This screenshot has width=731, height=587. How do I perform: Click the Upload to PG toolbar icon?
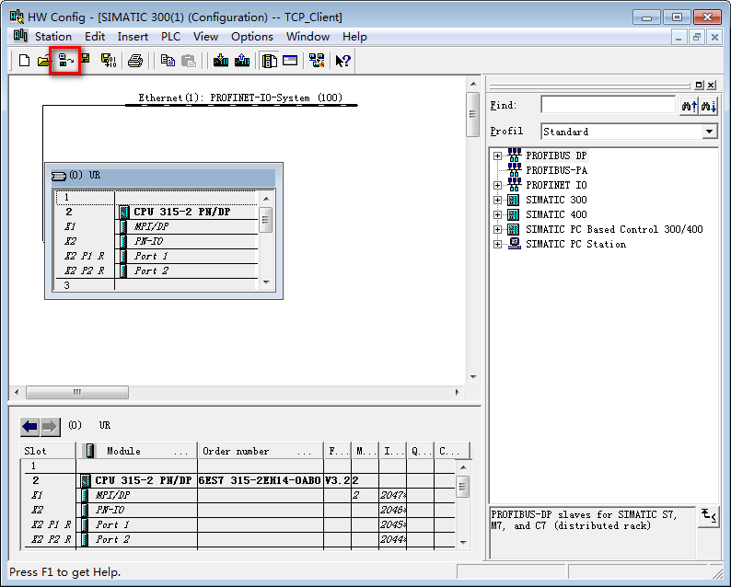click(242, 61)
